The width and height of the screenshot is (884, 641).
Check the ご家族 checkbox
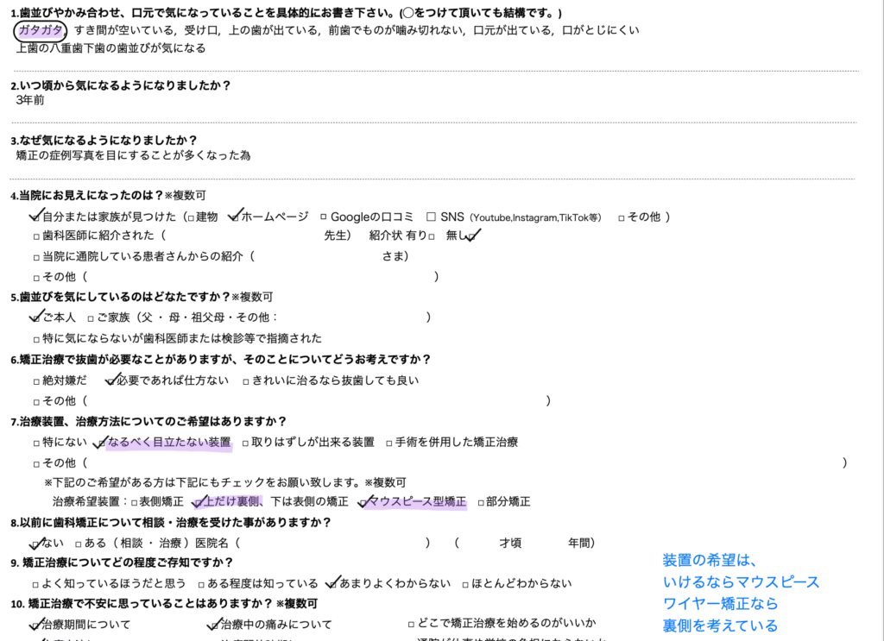click(x=90, y=318)
